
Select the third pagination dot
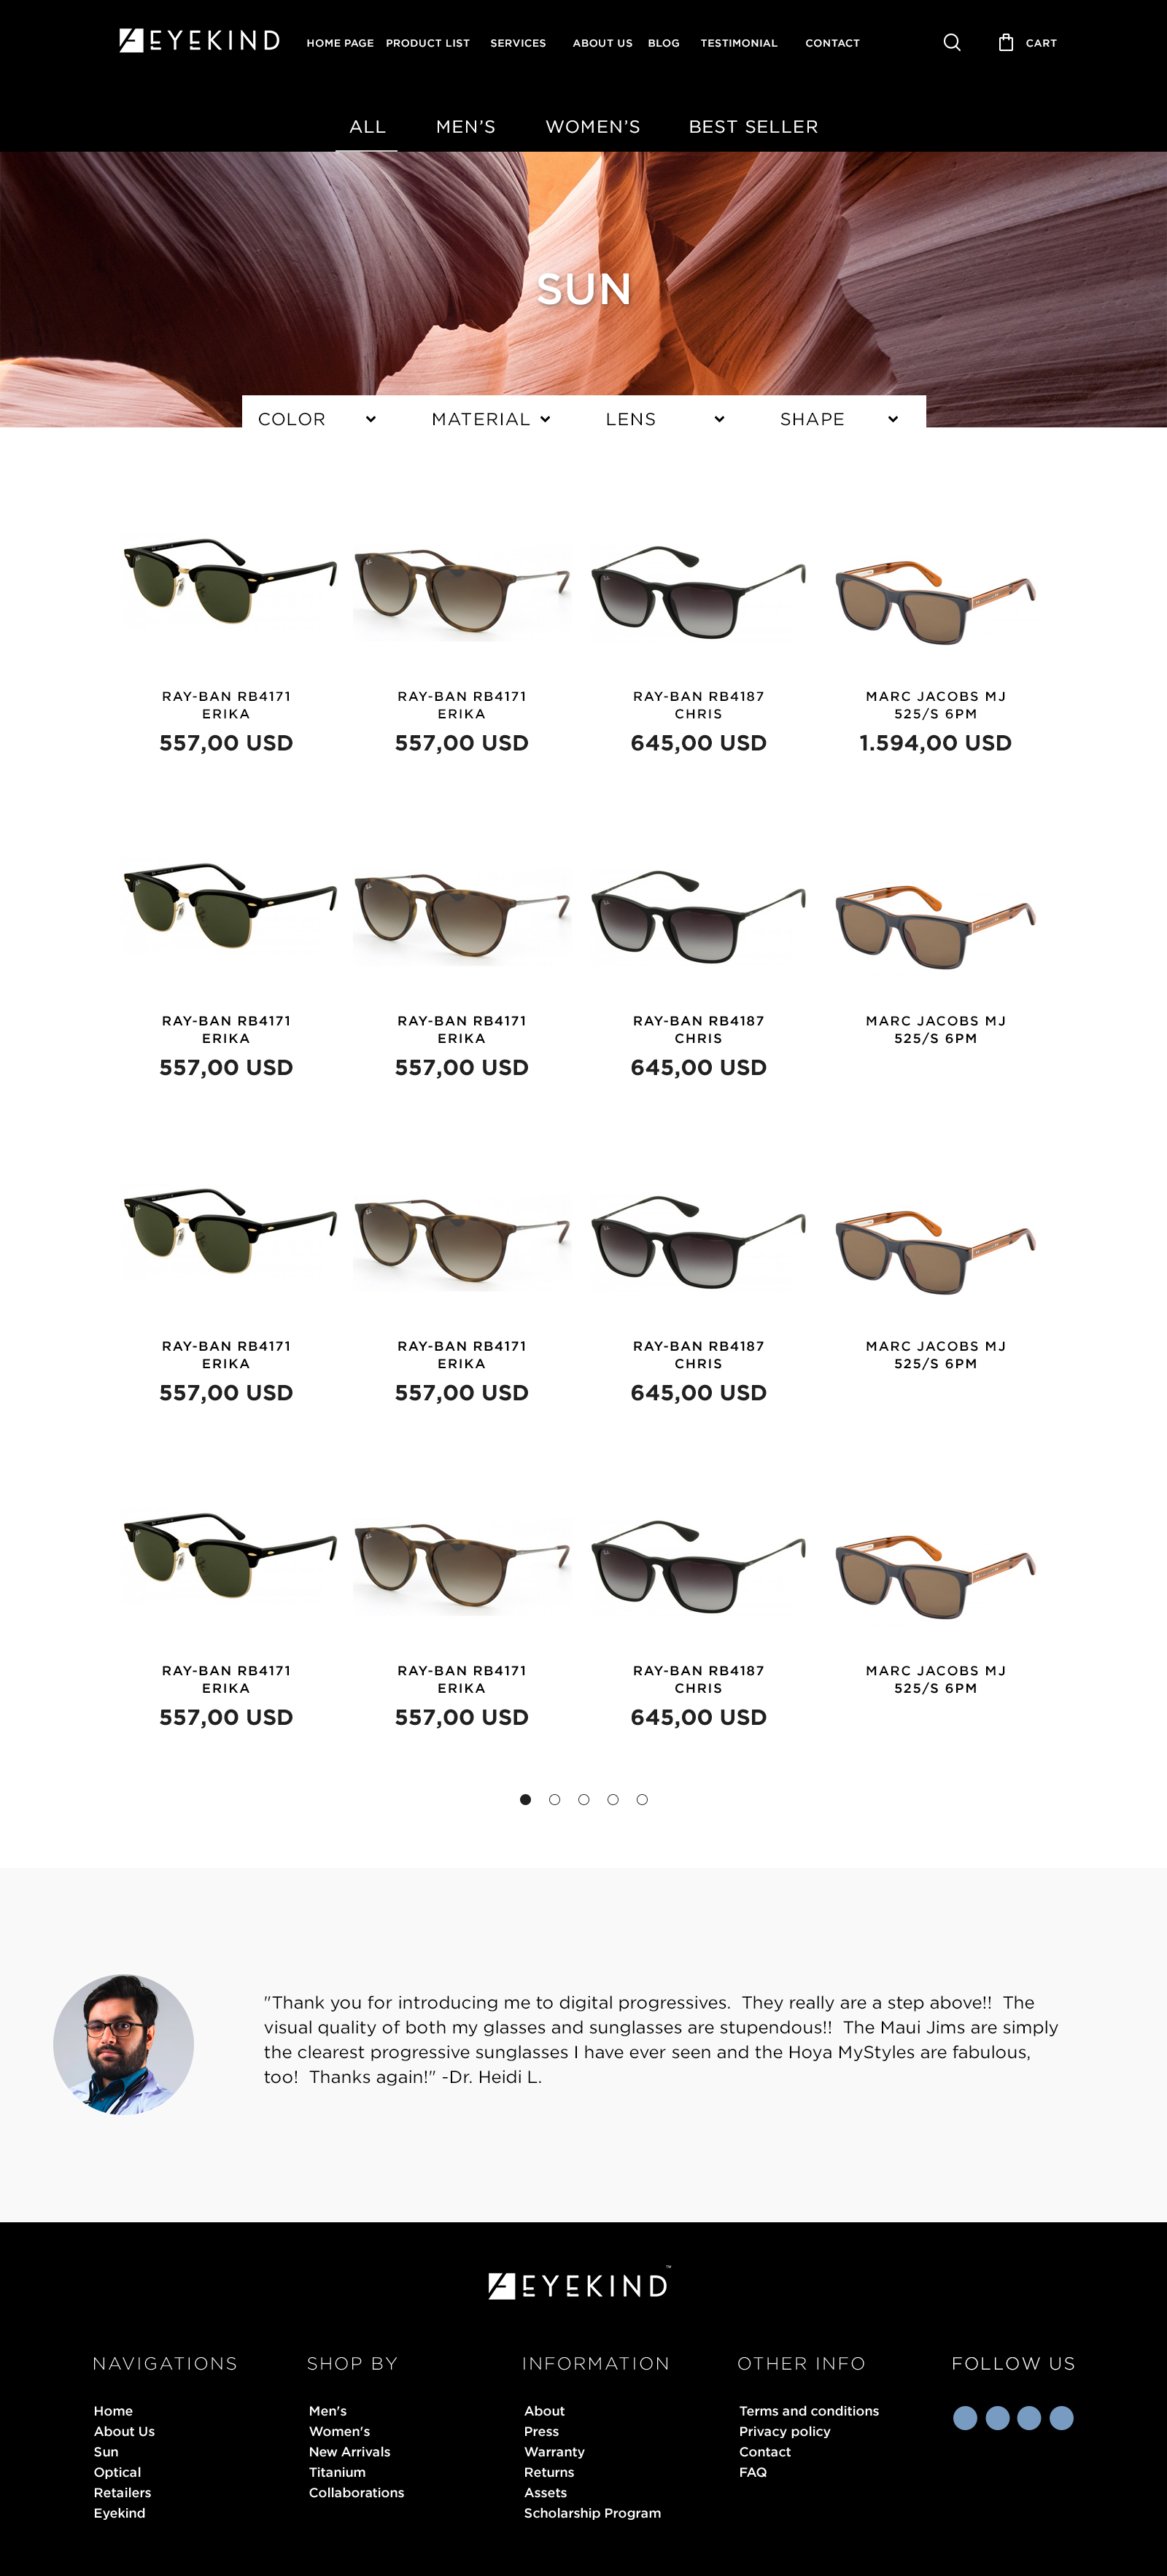tap(583, 1799)
